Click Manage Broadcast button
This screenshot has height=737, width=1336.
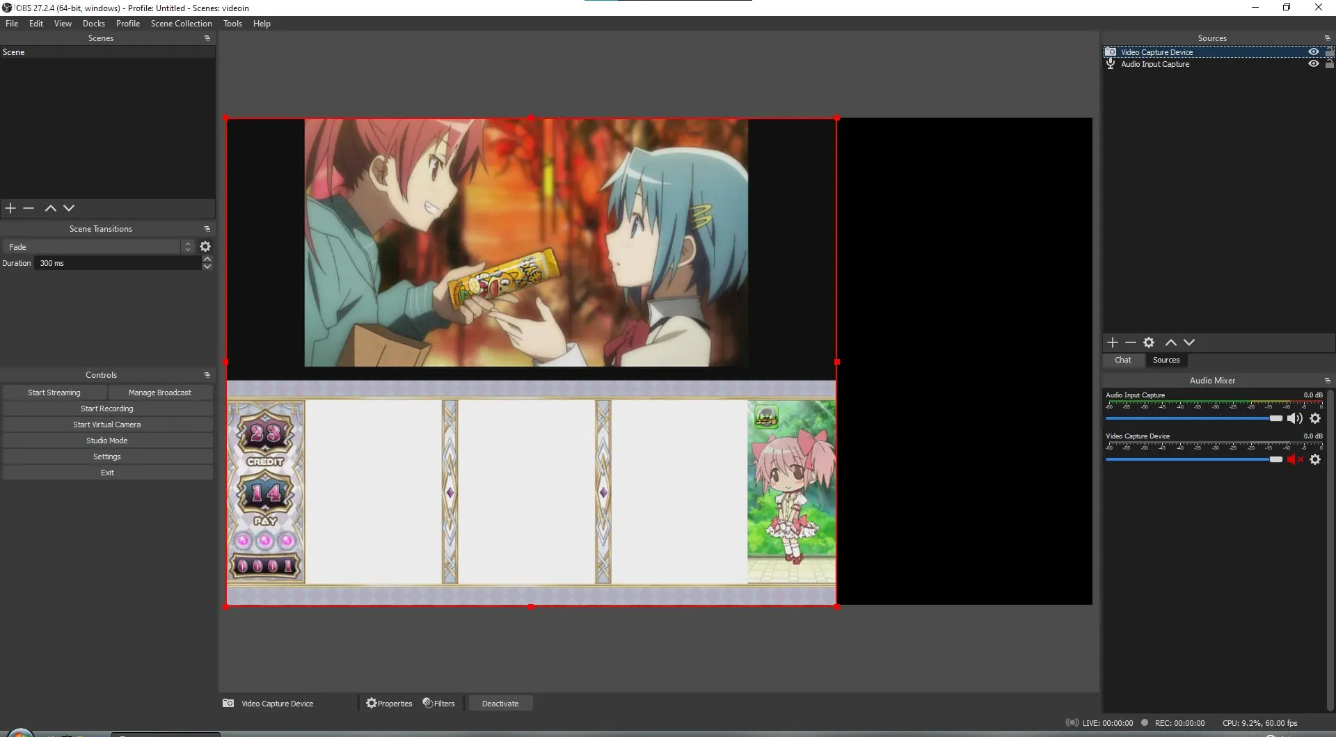160,393
